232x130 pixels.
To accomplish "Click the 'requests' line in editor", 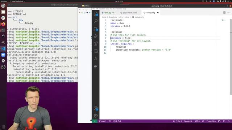I will [121, 47].
